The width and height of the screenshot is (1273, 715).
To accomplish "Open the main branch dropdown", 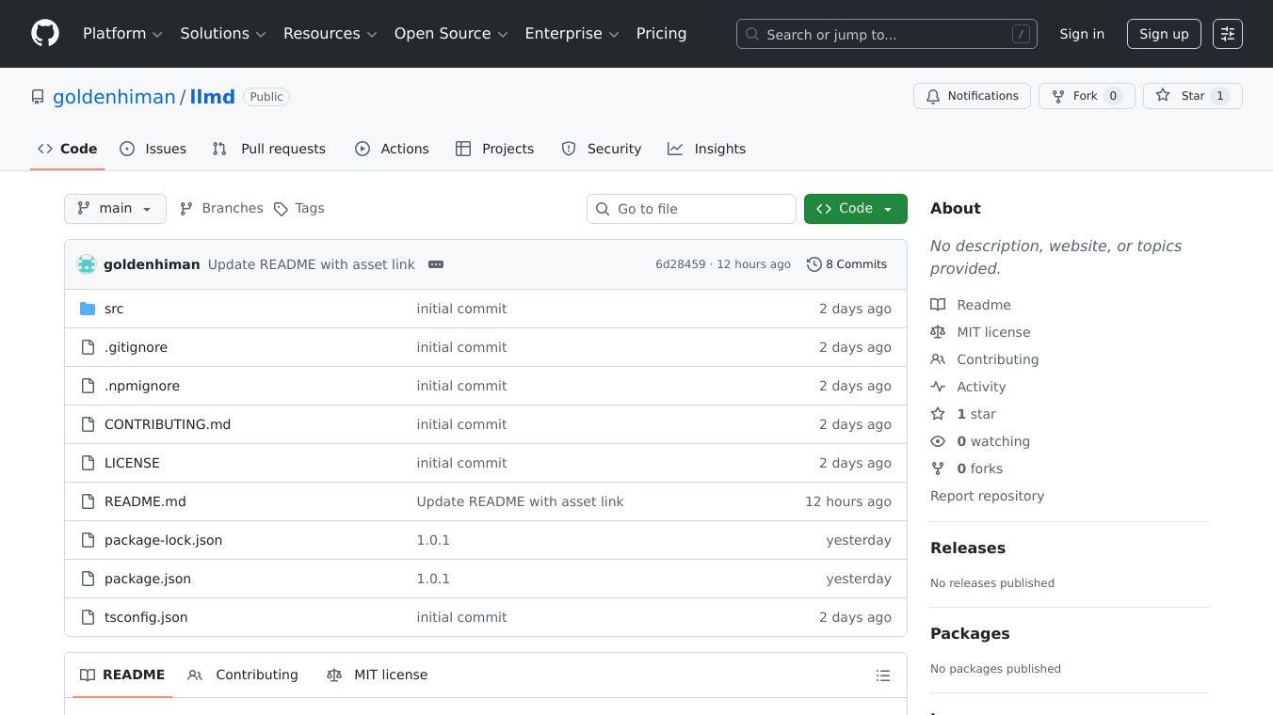I will 115,209.
